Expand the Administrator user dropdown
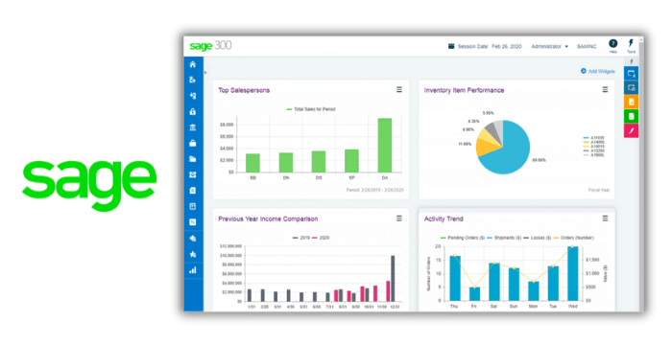Screen dimensions: 672x345 click(x=549, y=46)
